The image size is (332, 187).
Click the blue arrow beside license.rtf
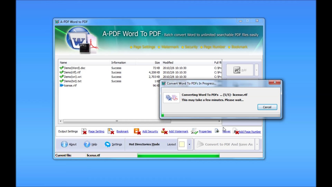coord(61,85)
